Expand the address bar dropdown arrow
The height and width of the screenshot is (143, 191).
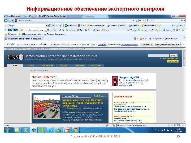134,20
